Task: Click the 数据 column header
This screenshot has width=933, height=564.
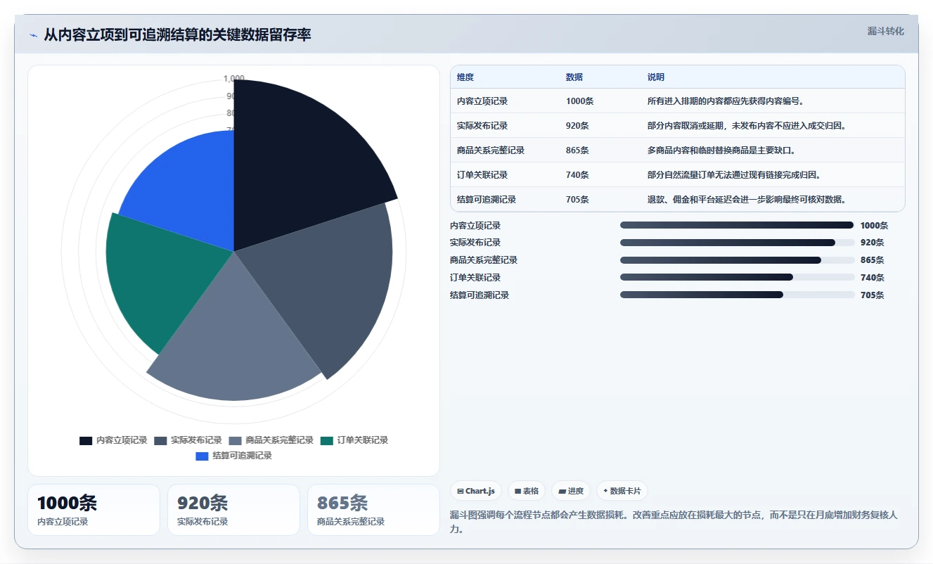Action: 574,77
